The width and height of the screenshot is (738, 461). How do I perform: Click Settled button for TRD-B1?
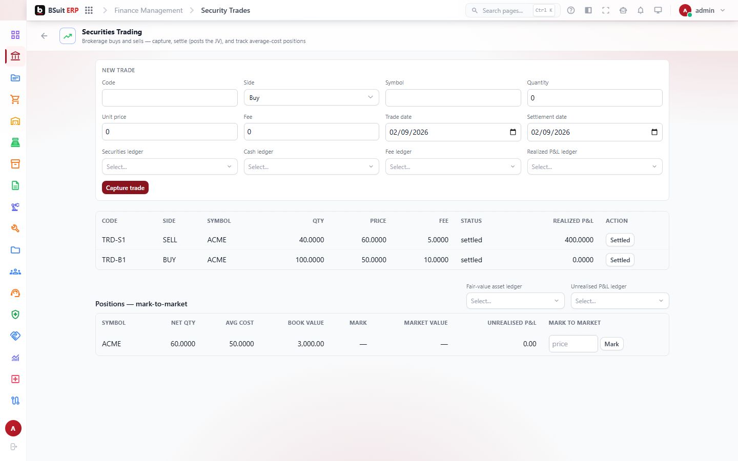click(x=620, y=260)
